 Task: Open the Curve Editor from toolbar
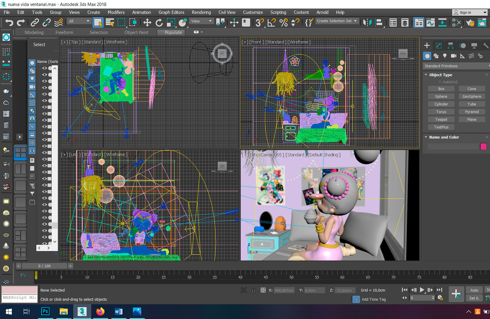430,22
